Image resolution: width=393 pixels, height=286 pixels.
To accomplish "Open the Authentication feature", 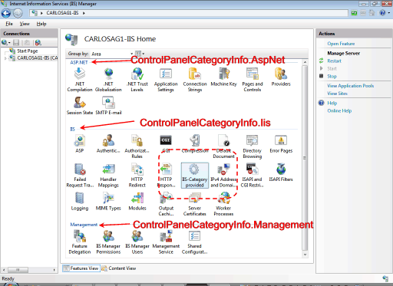I will pyautogui.click(x=108, y=143).
